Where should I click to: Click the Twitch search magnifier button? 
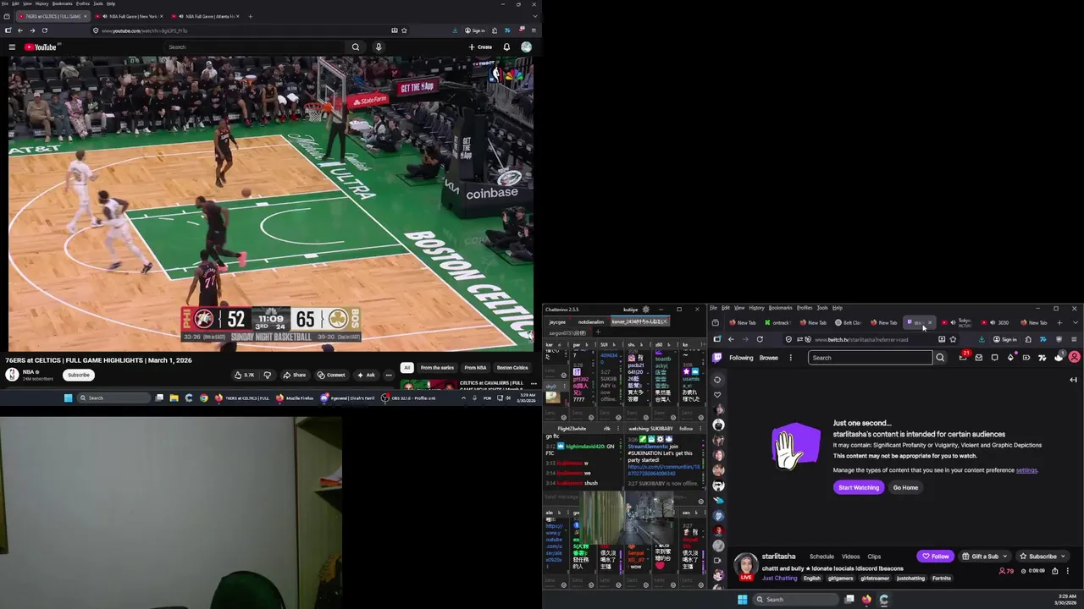click(940, 358)
